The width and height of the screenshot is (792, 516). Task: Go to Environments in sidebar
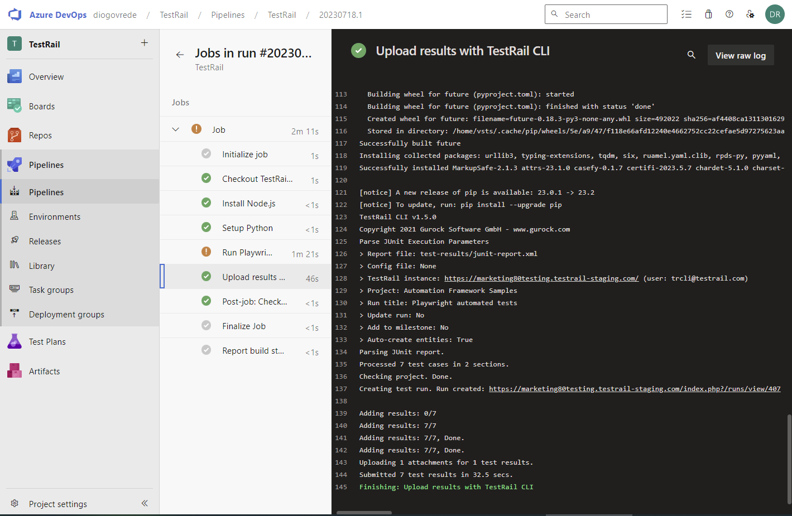click(54, 217)
